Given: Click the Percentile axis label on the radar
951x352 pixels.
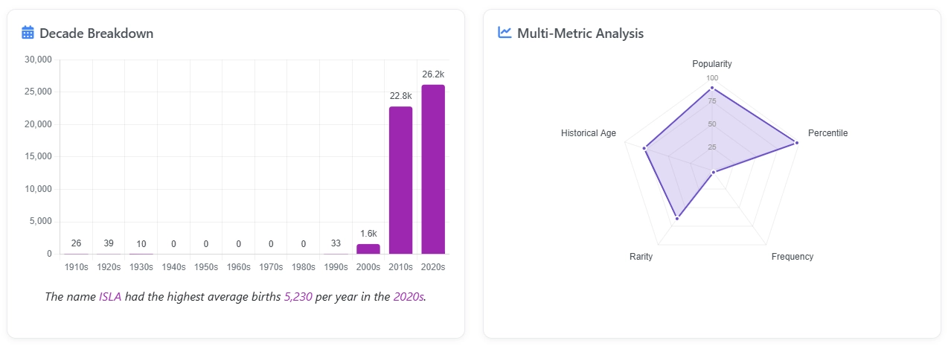Looking at the screenshot, I should coord(827,133).
